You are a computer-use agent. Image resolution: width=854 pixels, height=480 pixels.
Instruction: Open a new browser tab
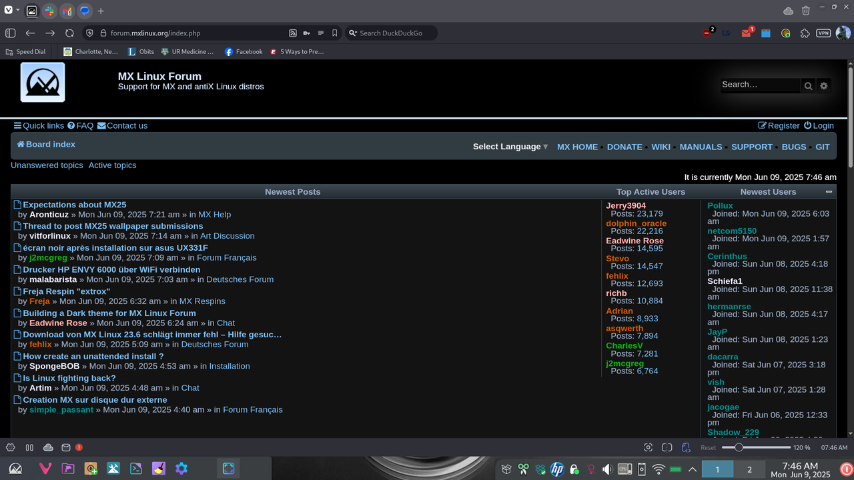point(101,11)
